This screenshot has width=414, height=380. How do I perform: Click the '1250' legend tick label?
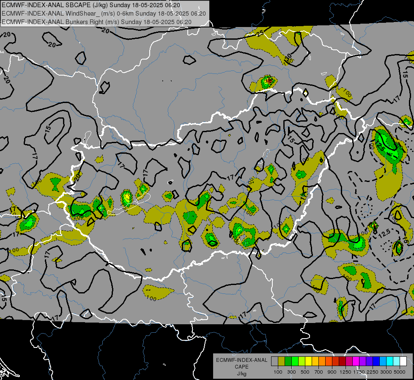pos(345,372)
